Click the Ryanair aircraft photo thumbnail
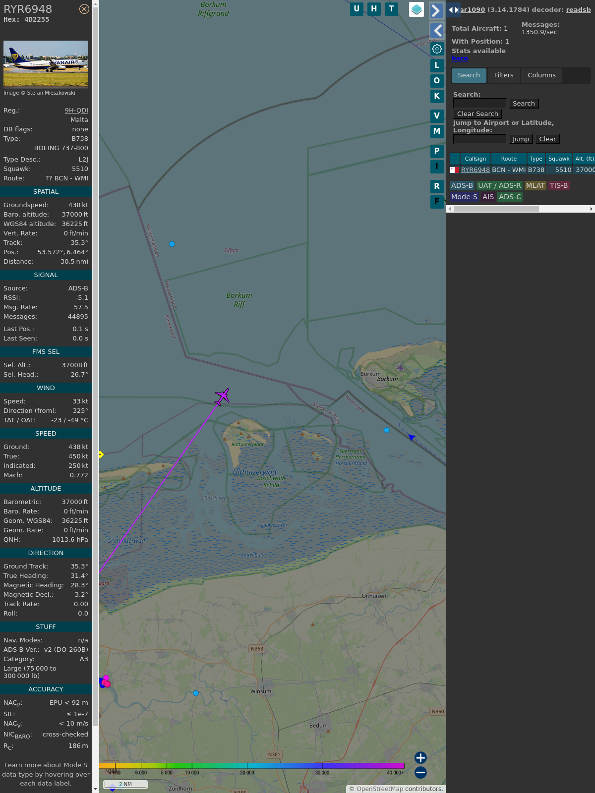 point(46,64)
